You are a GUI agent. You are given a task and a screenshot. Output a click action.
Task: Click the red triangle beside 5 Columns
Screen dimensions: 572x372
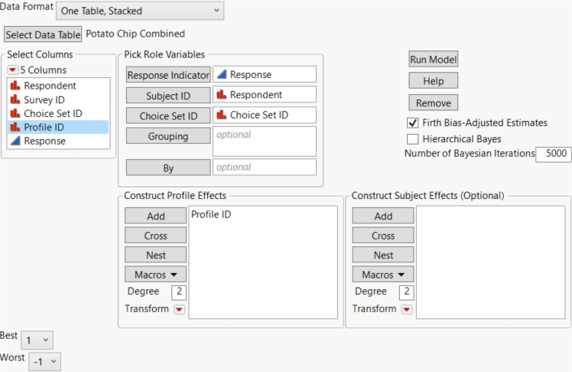12,70
